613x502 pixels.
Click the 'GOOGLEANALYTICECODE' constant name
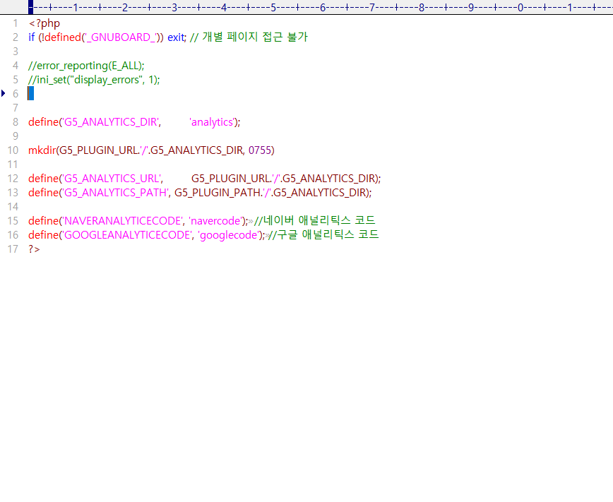click(126, 235)
